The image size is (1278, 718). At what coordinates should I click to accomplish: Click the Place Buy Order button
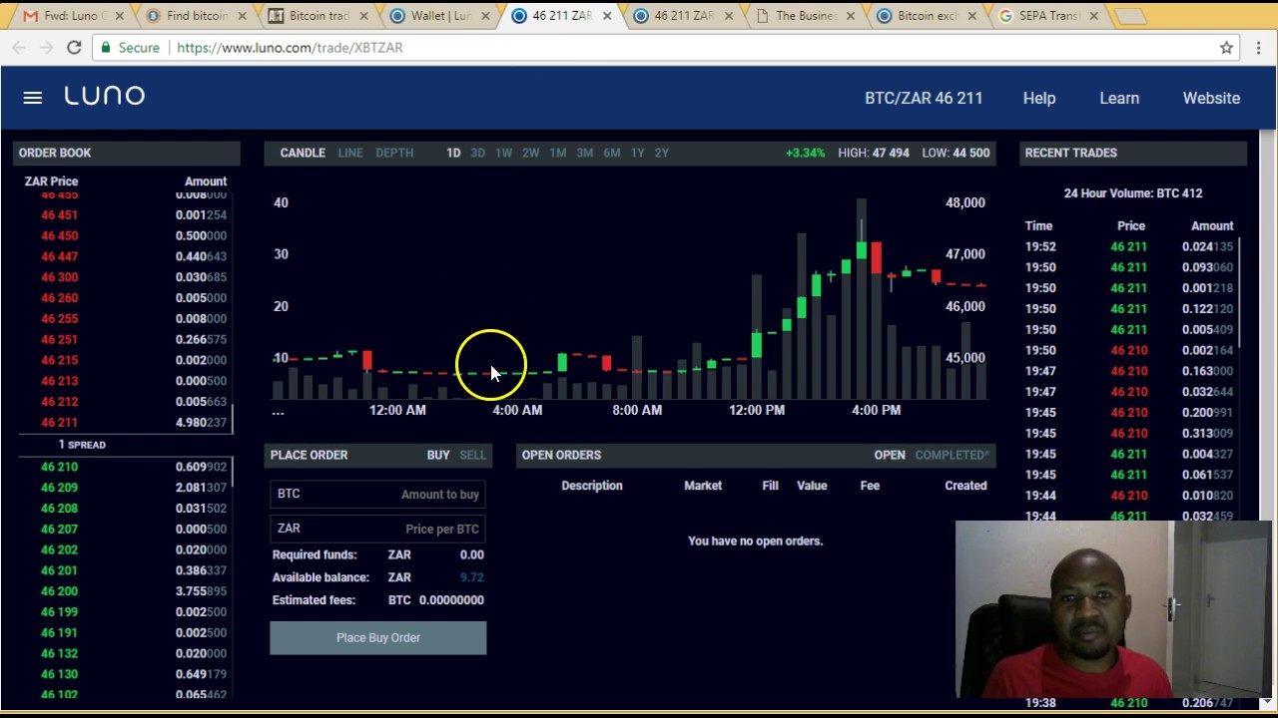tap(378, 637)
